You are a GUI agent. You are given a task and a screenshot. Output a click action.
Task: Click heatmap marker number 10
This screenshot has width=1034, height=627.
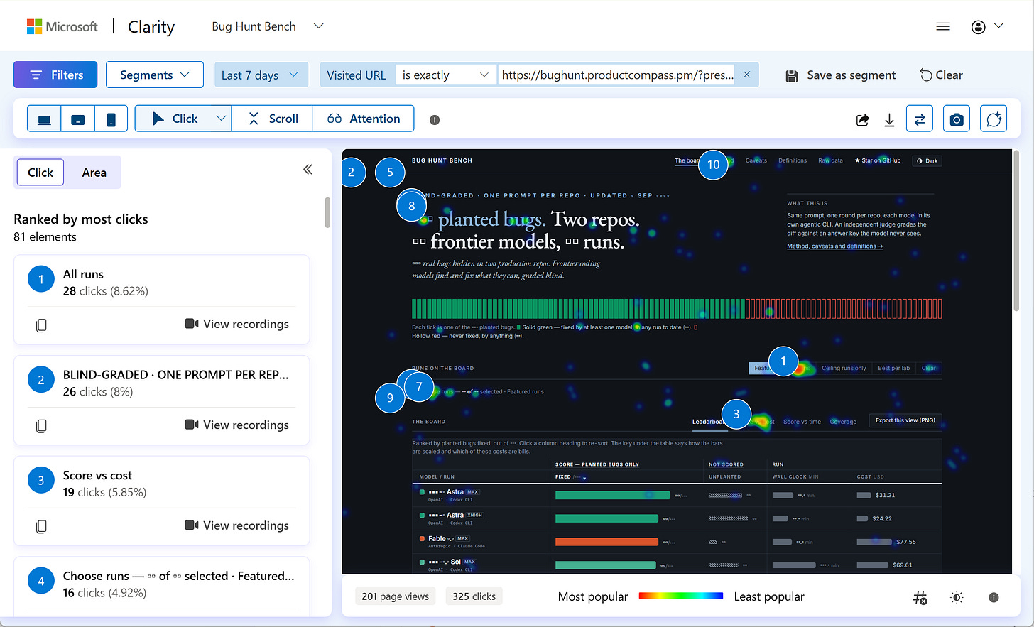tap(713, 165)
